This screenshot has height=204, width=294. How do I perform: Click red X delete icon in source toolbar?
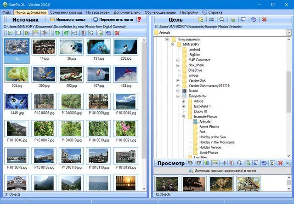pos(117,33)
